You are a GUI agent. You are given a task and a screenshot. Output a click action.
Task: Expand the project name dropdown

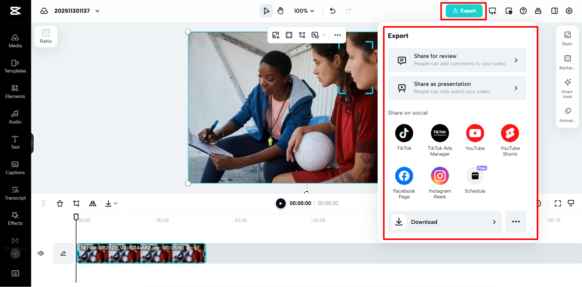click(x=97, y=11)
